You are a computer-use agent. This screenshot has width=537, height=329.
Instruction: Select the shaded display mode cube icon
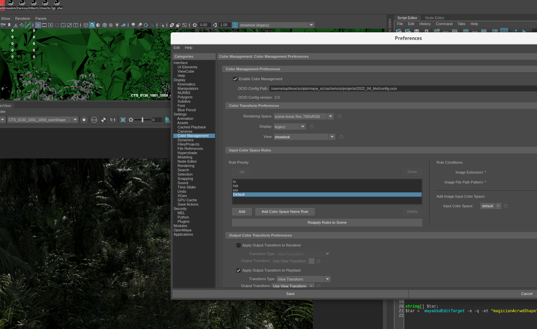pyautogui.click(x=92, y=25)
